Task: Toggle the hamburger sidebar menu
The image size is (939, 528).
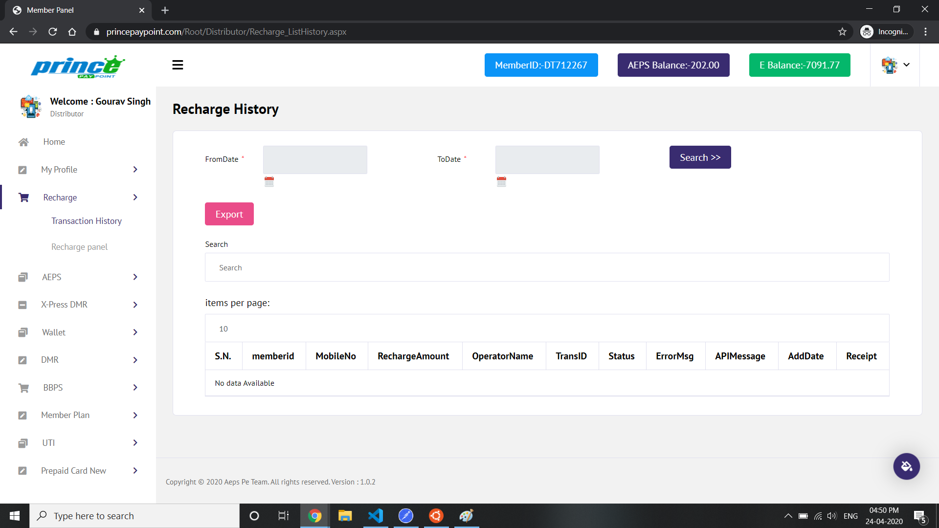Action: (x=178, y=65)
